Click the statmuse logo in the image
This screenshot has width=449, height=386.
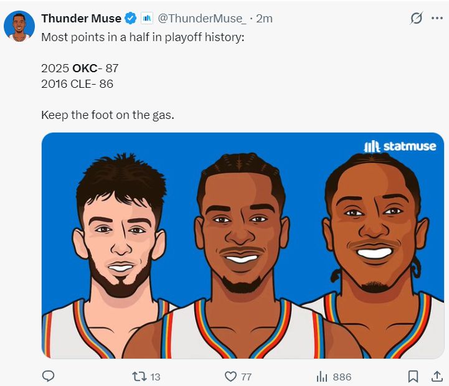400,146
